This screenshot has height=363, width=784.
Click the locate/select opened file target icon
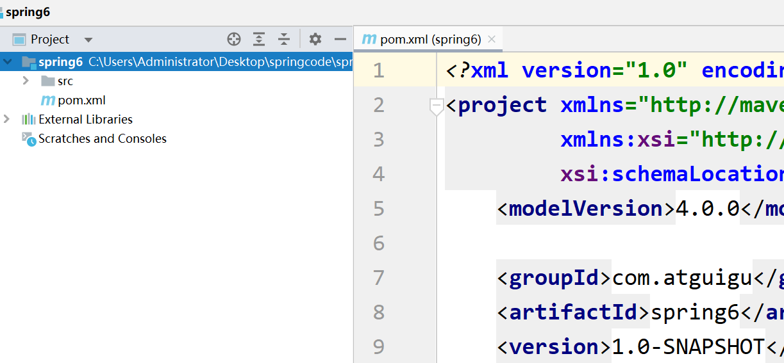[234, 39]
